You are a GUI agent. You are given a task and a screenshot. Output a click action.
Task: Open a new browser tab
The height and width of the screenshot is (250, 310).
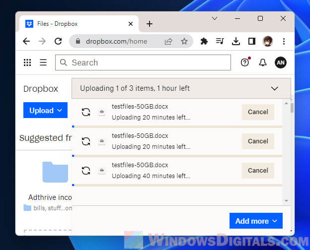[x=150, y=24]
